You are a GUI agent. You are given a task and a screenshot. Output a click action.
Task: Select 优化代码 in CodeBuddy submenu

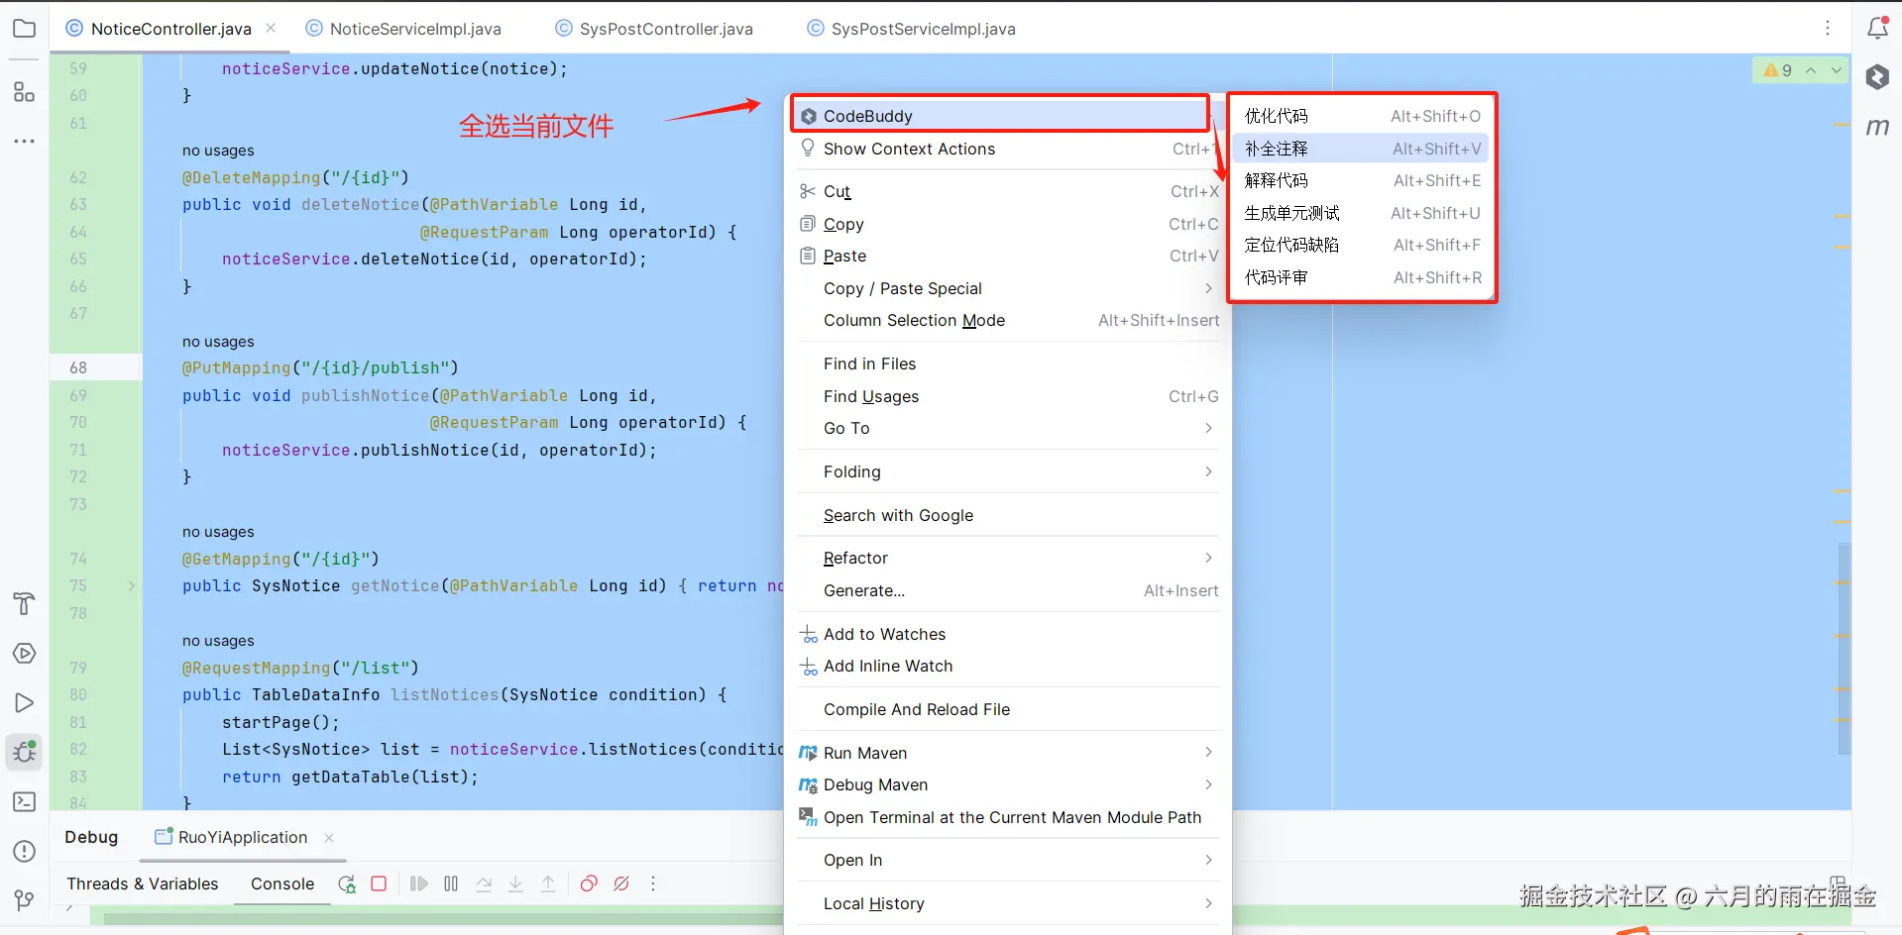click(x=1362, y=116)
